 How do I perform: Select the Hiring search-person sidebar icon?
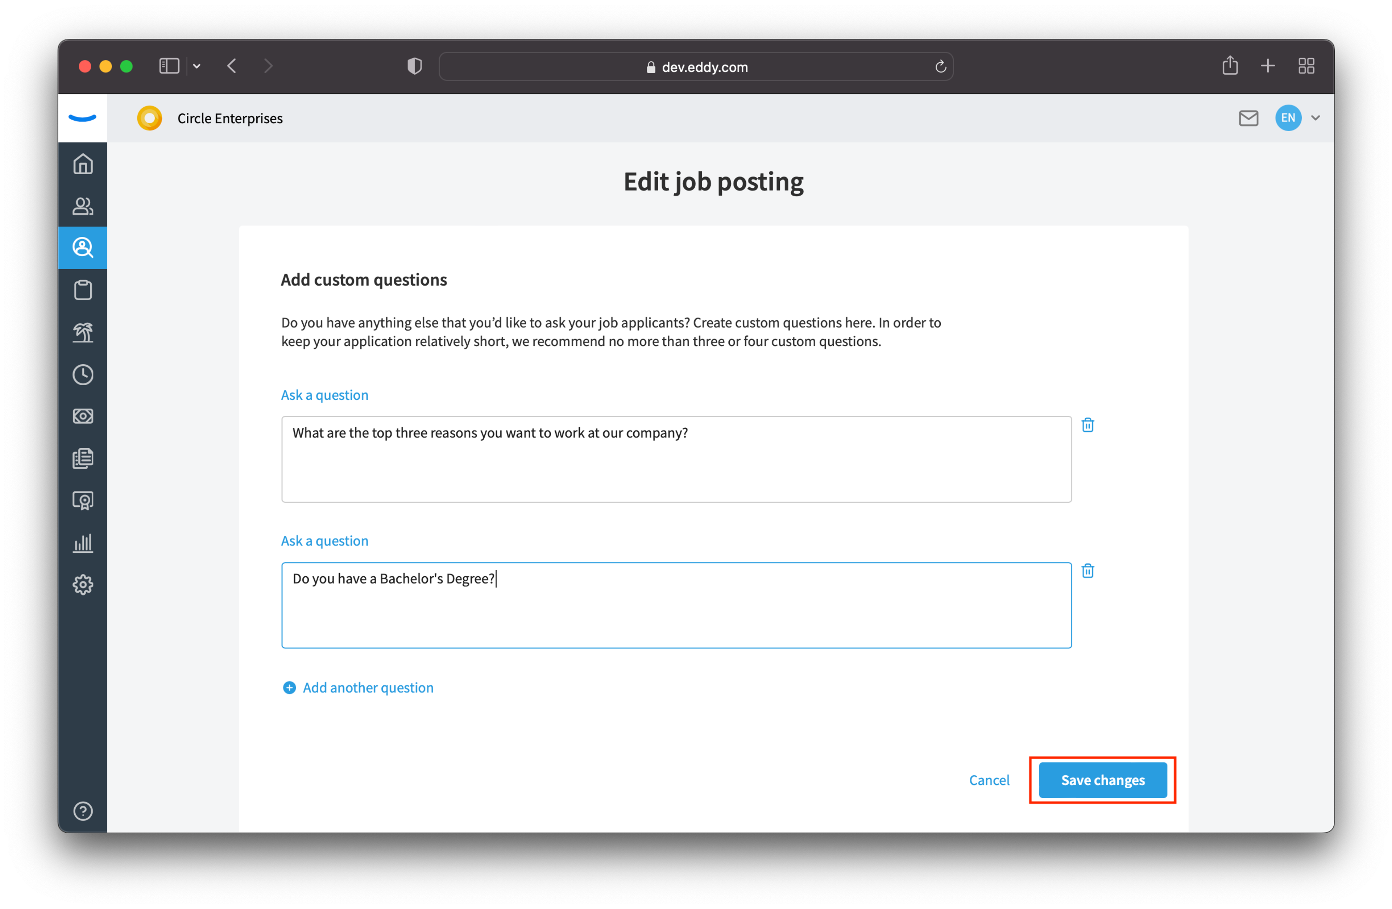(82, 248)
